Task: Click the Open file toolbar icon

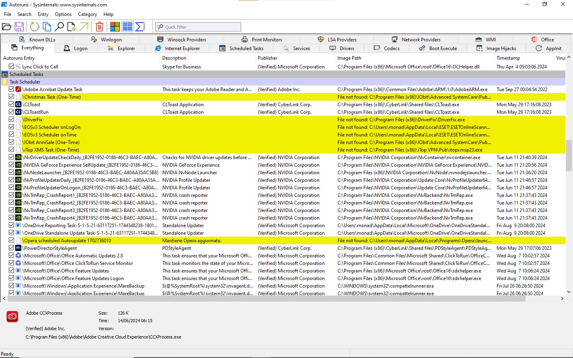Action: click(x=7, y=27)
